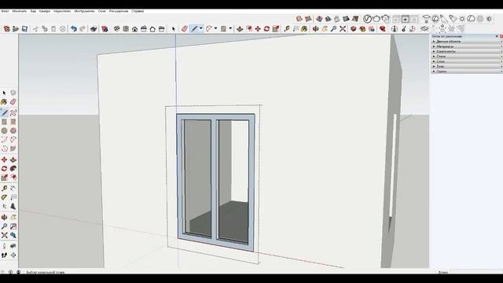The image size is (503, 283).
Task: Open the Файл menu
Action: [x=5, y=11]
